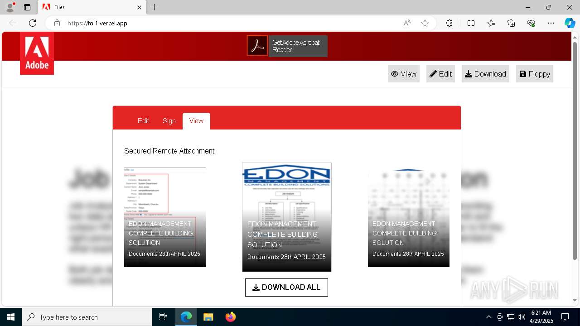Click the Edit button with pencil icon
The height and width of the screenshot is (326, 580).
click(x=440, y=74)
